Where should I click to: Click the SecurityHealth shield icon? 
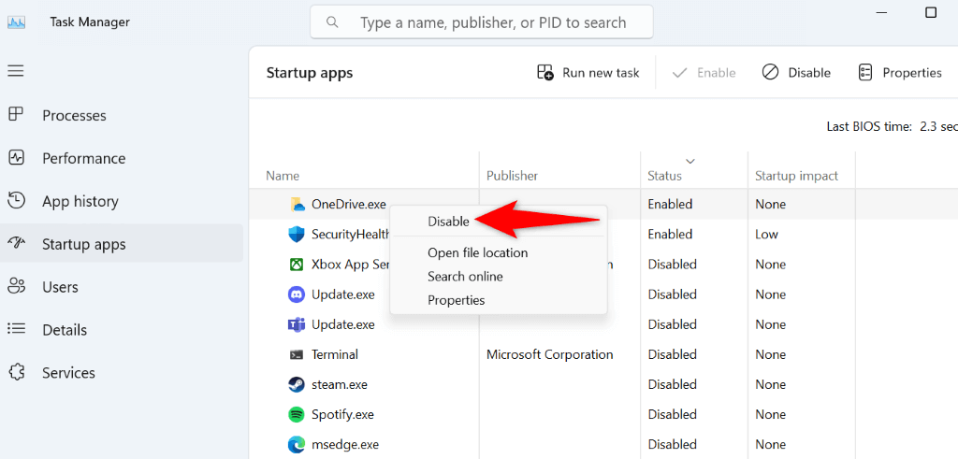click(297, 235)
